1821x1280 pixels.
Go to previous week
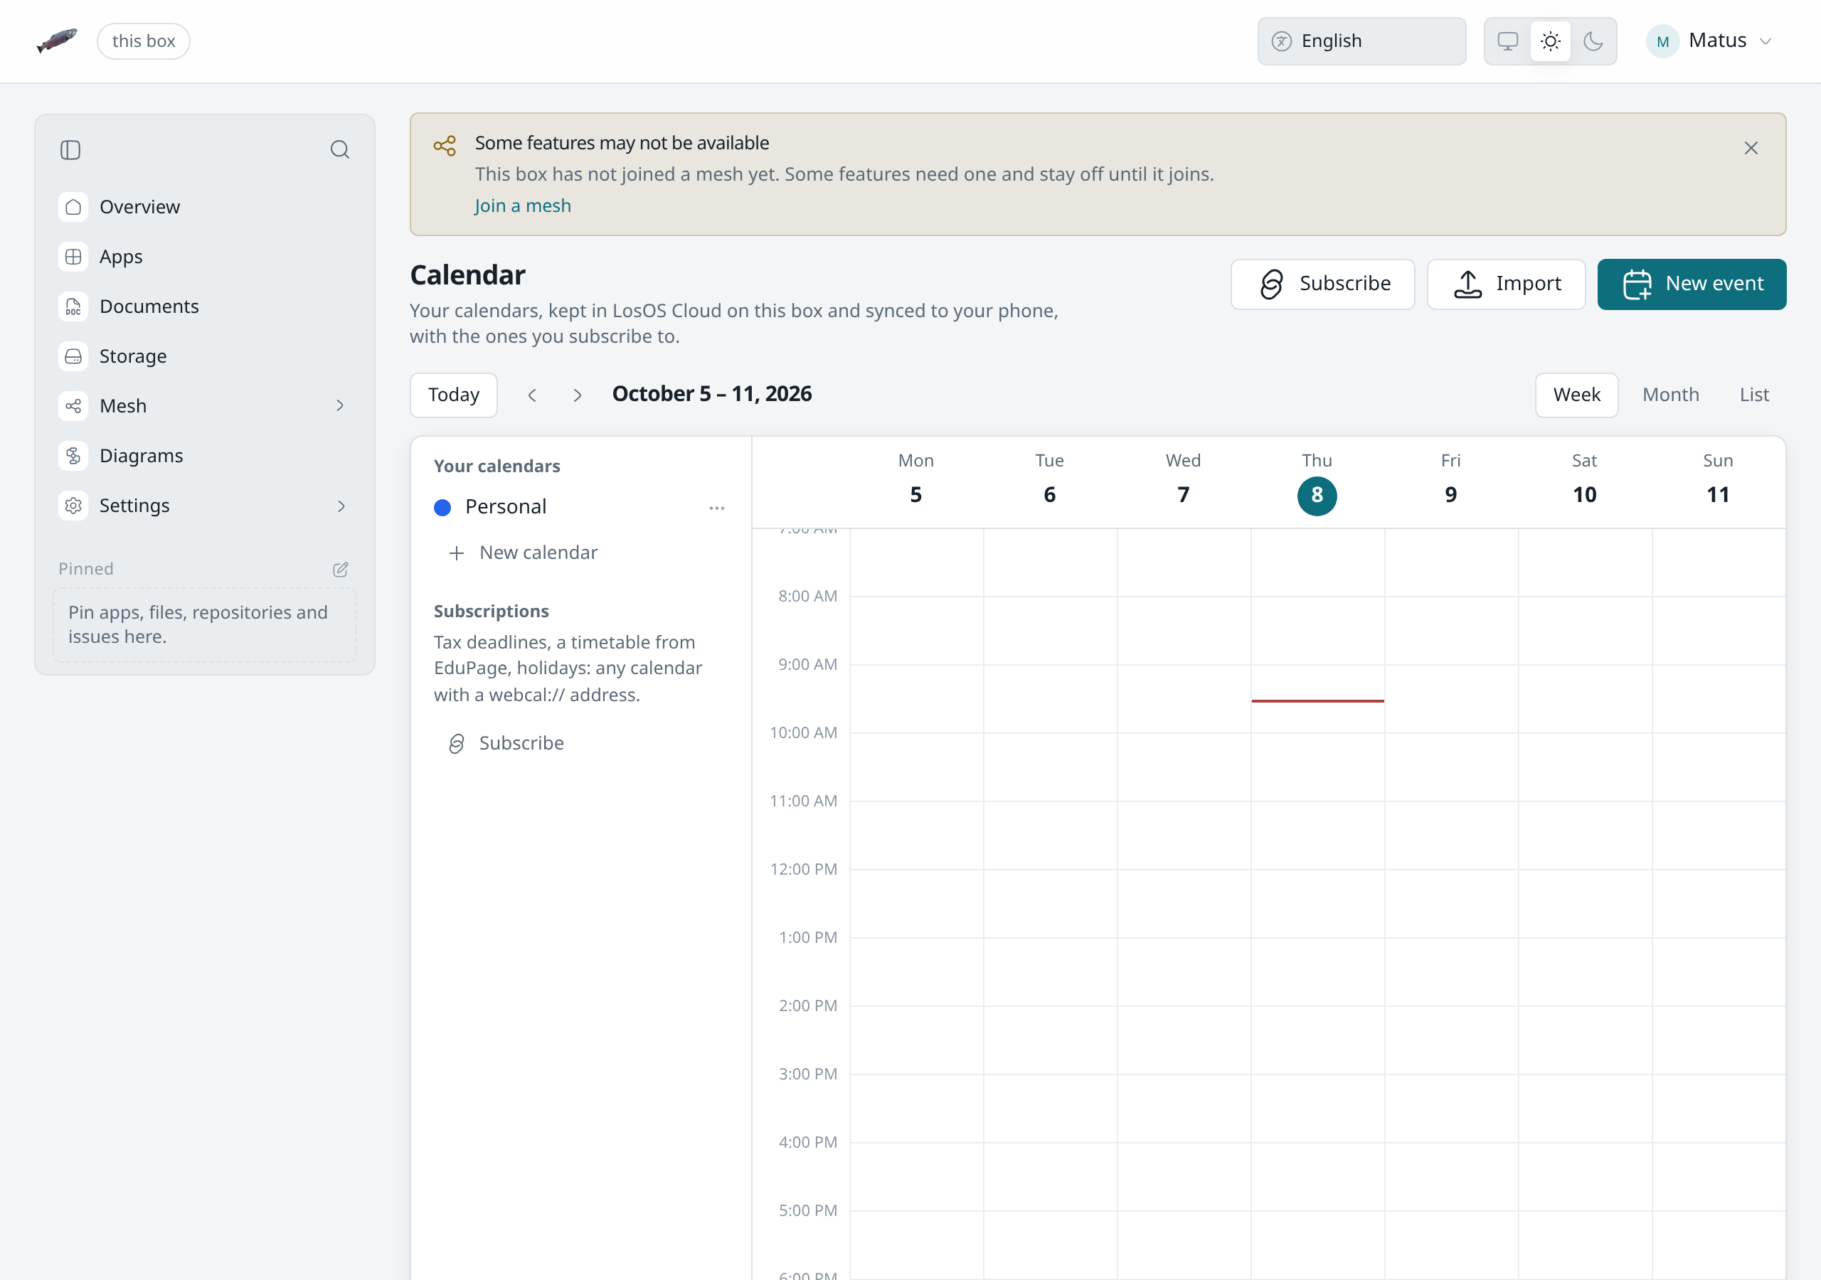(532, 395)
